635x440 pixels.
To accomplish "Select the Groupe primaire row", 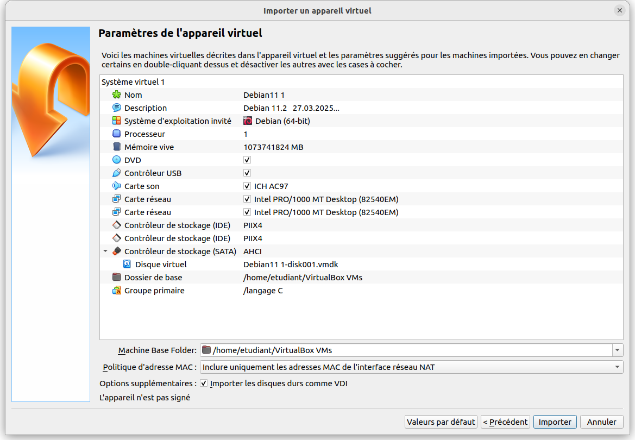I will click(x=154, y=291).
